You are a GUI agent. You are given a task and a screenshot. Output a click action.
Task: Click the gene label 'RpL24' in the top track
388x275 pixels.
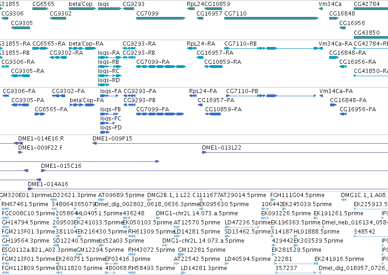[x=196, y=4]
